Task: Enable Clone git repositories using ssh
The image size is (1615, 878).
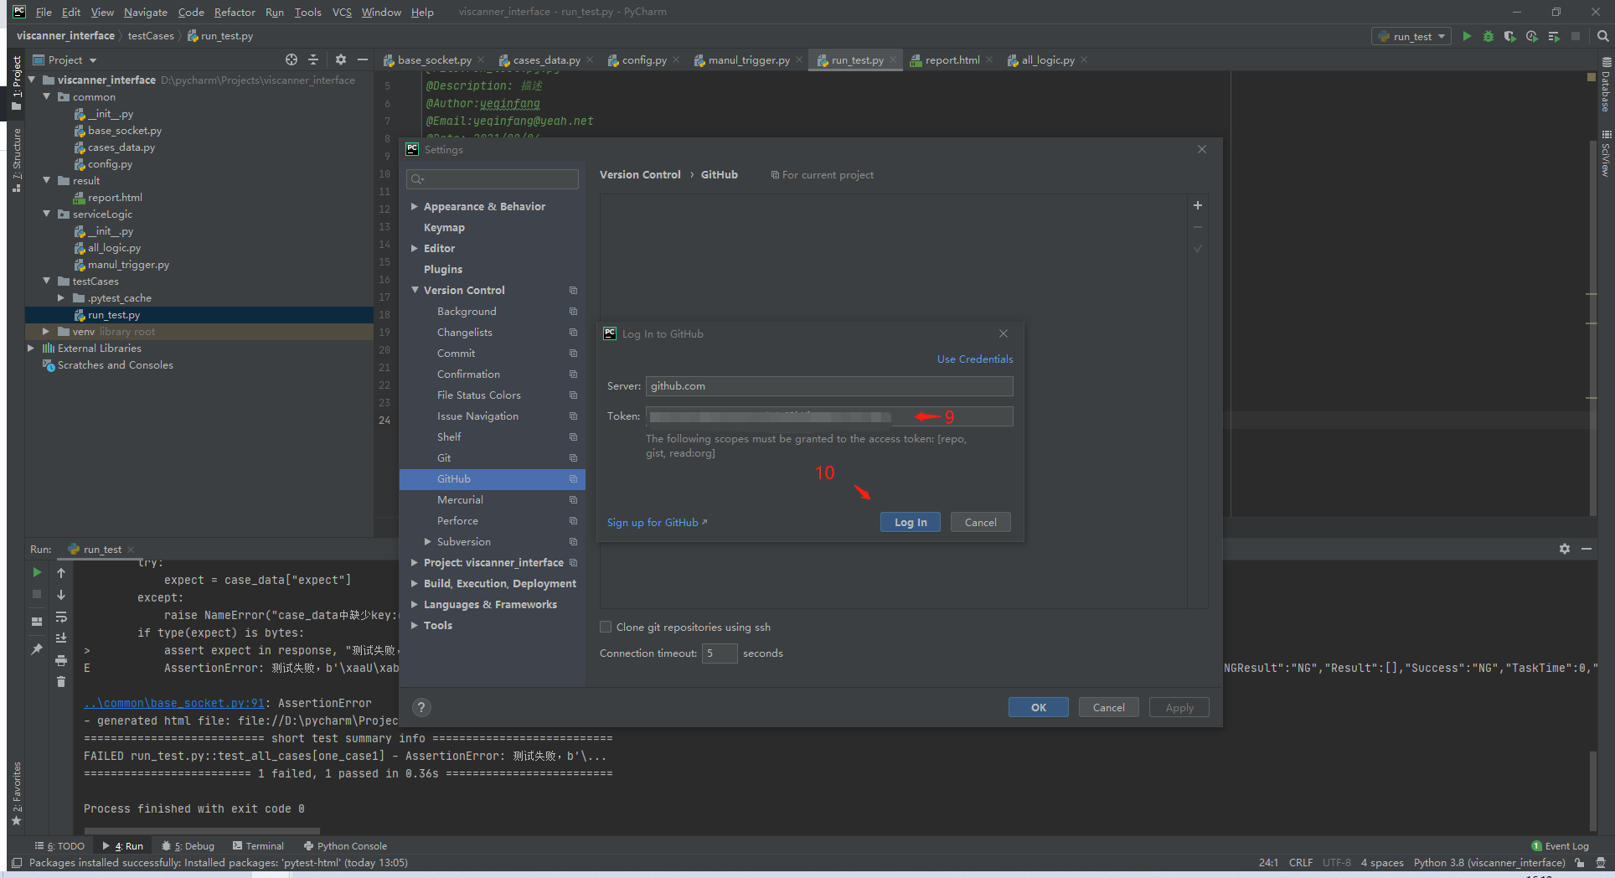Action: click(x=606, y=627)
